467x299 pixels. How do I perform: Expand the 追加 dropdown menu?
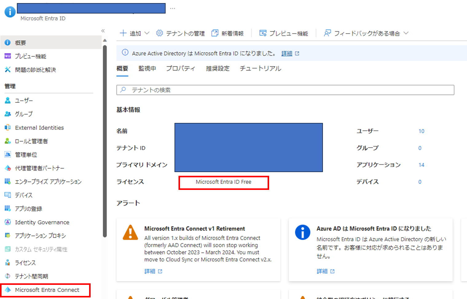[x=147, y=33]
